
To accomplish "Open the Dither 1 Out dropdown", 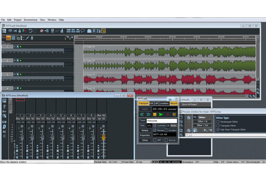I will point(203,125).
